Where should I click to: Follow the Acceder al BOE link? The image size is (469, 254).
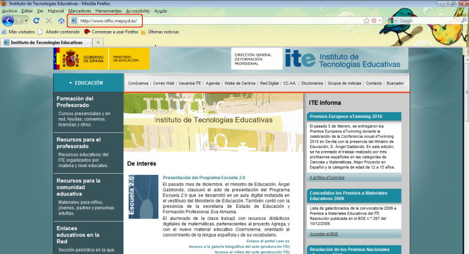pyautogui.click(x=323, y=234)
